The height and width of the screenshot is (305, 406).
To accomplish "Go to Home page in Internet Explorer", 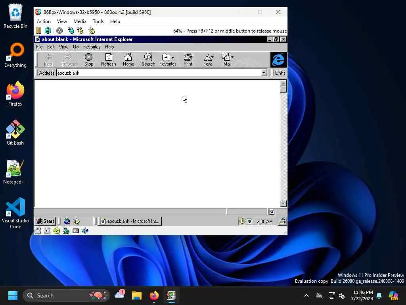I will coord(128,60).
